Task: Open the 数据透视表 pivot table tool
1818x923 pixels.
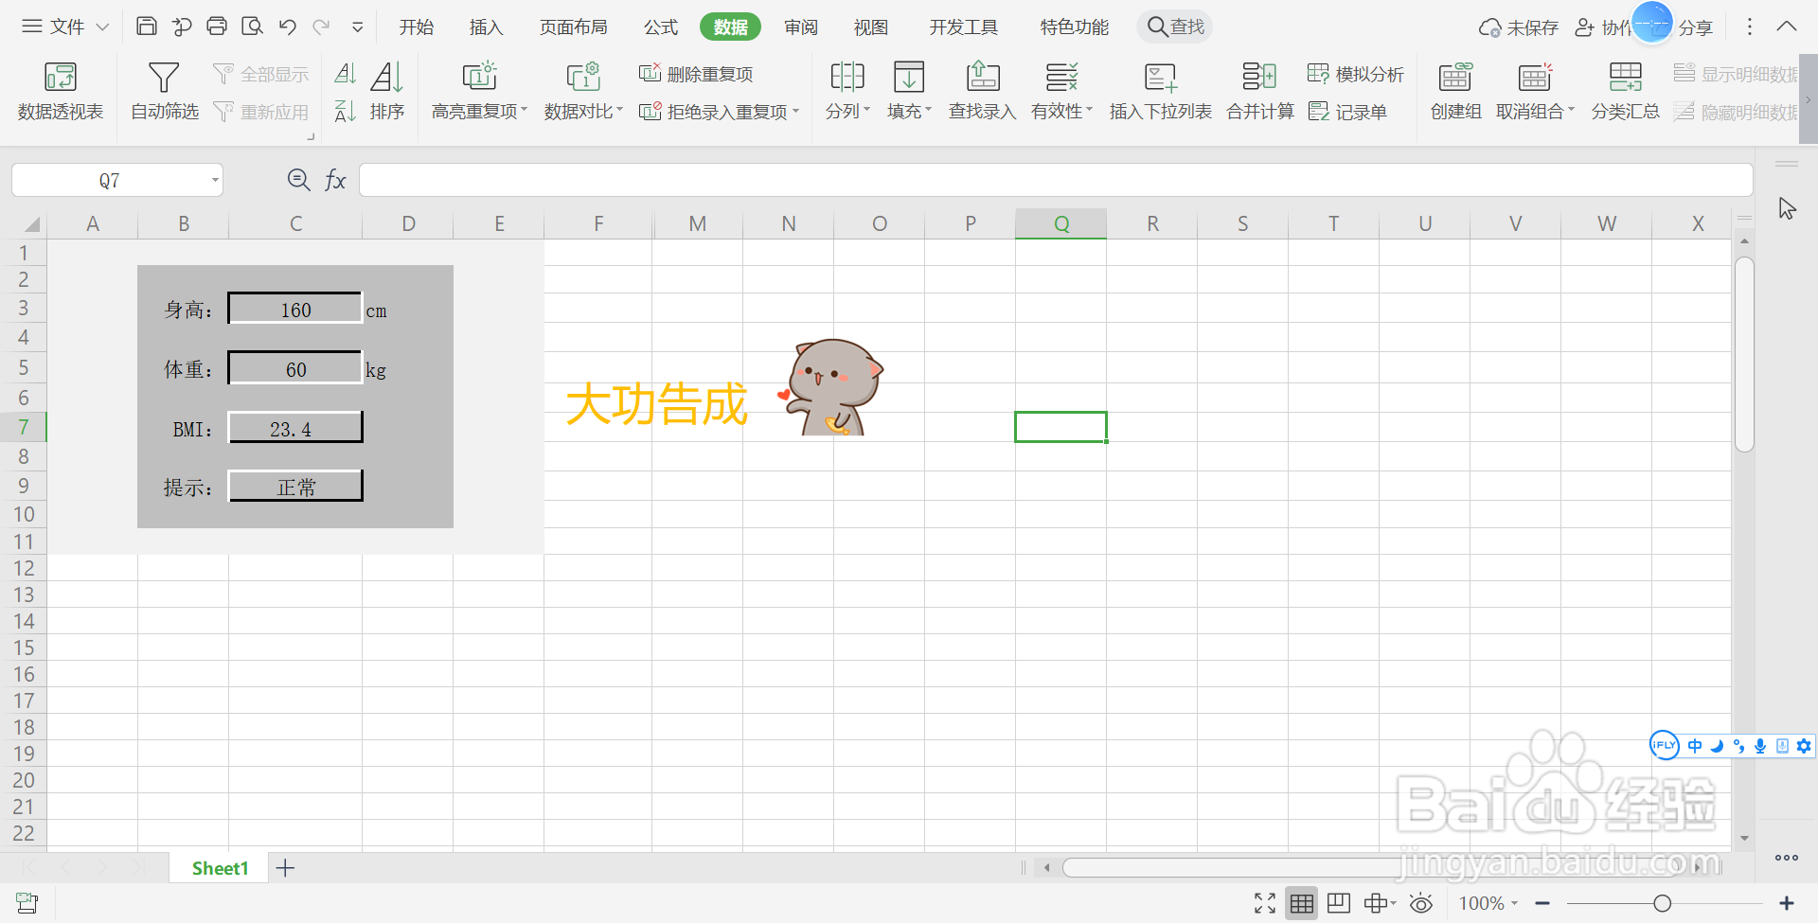Action: [60, 91]
